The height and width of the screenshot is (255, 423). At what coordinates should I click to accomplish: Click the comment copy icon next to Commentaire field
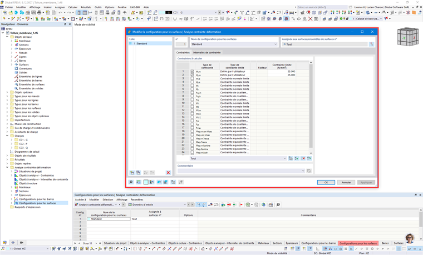click(309, 171)
